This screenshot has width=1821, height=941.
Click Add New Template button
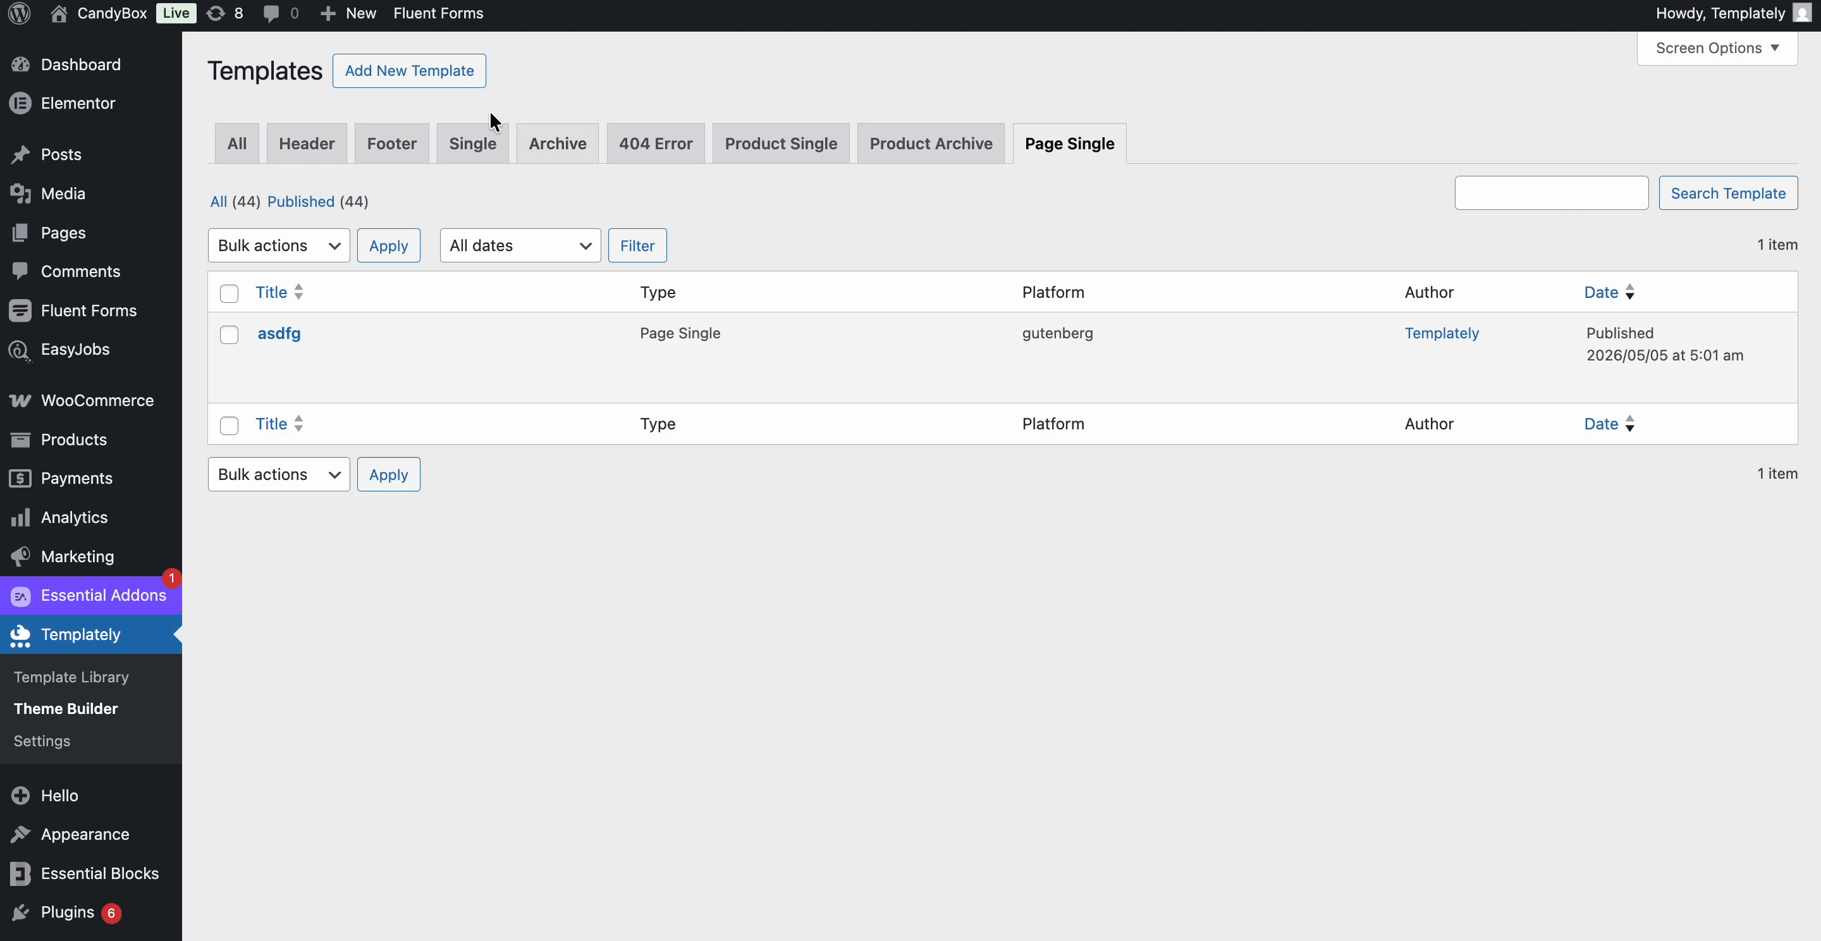(x=409, y=71)
